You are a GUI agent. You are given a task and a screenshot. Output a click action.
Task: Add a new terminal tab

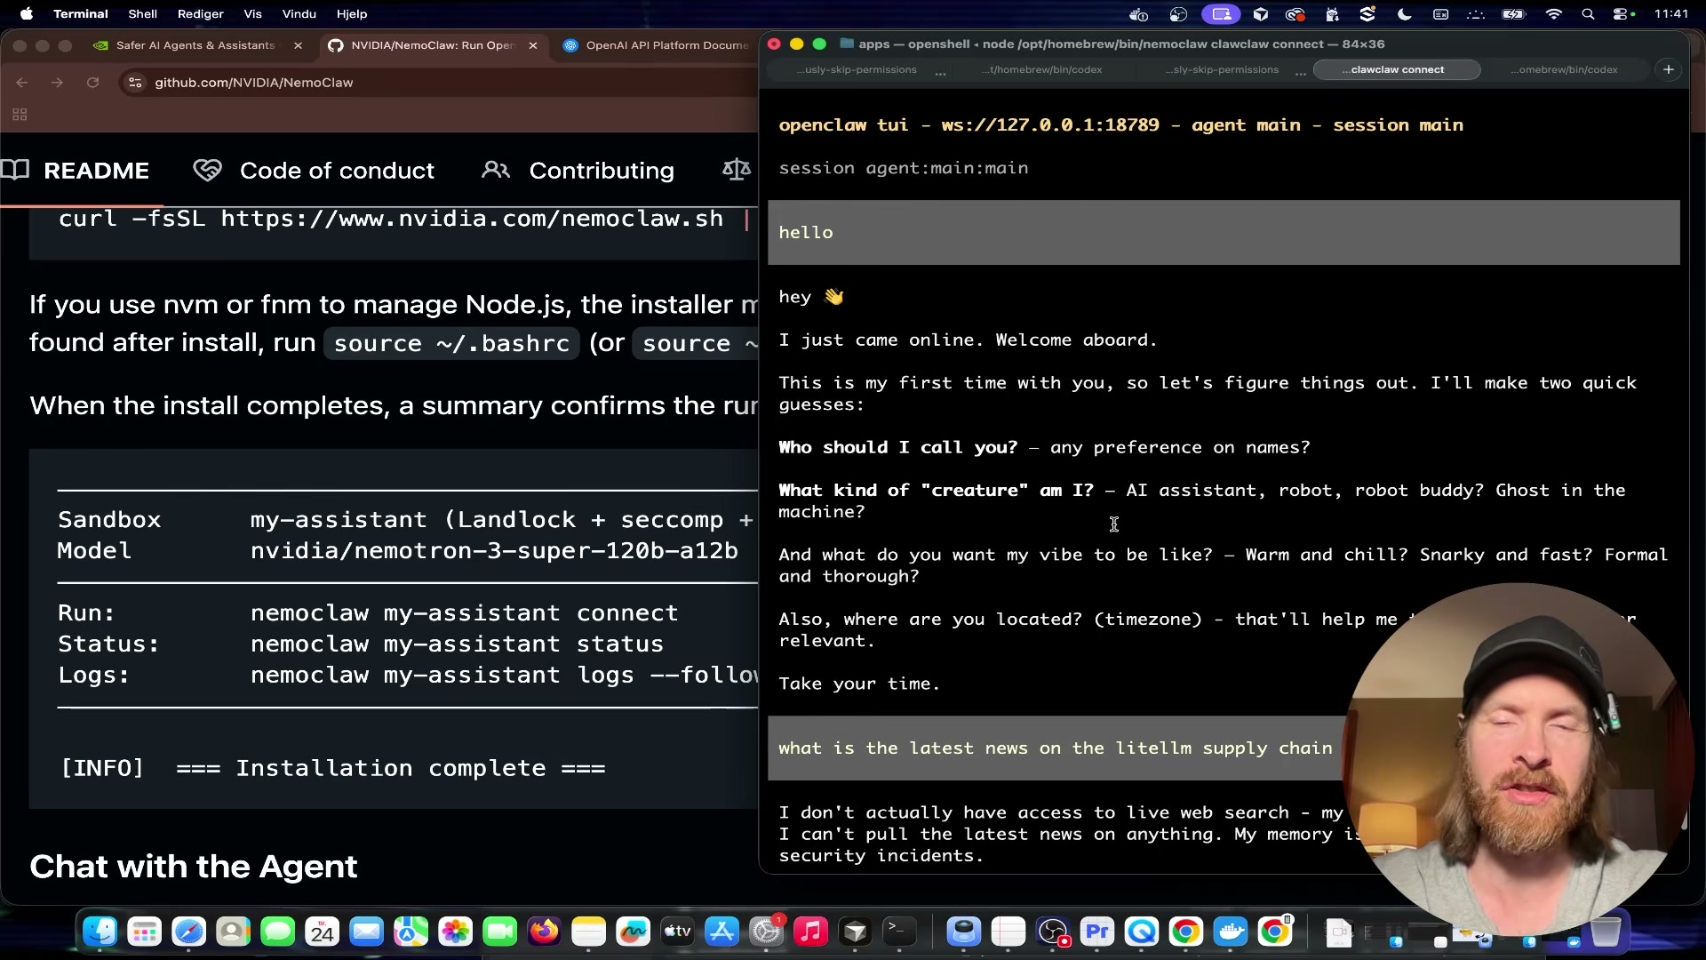(x=1669, y=70)
